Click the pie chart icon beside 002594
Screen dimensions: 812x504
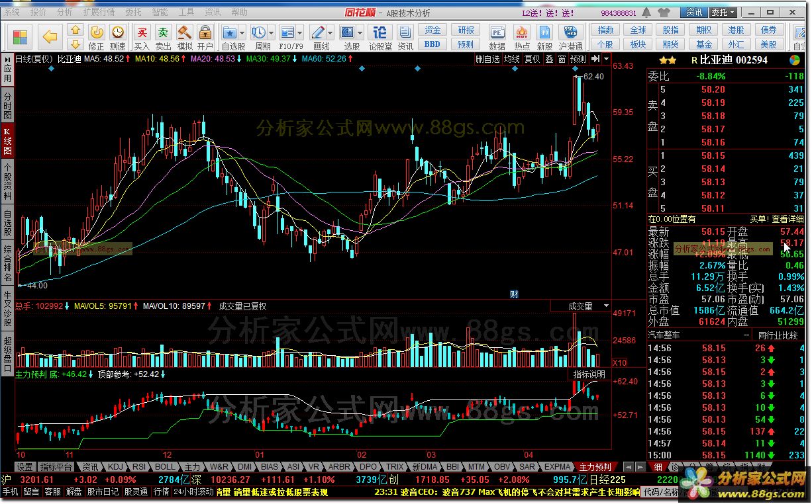tap(795, 60)
